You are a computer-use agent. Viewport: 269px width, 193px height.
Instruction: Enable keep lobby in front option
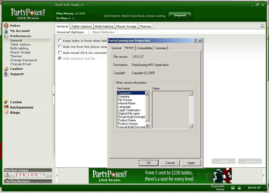[60, 41]
